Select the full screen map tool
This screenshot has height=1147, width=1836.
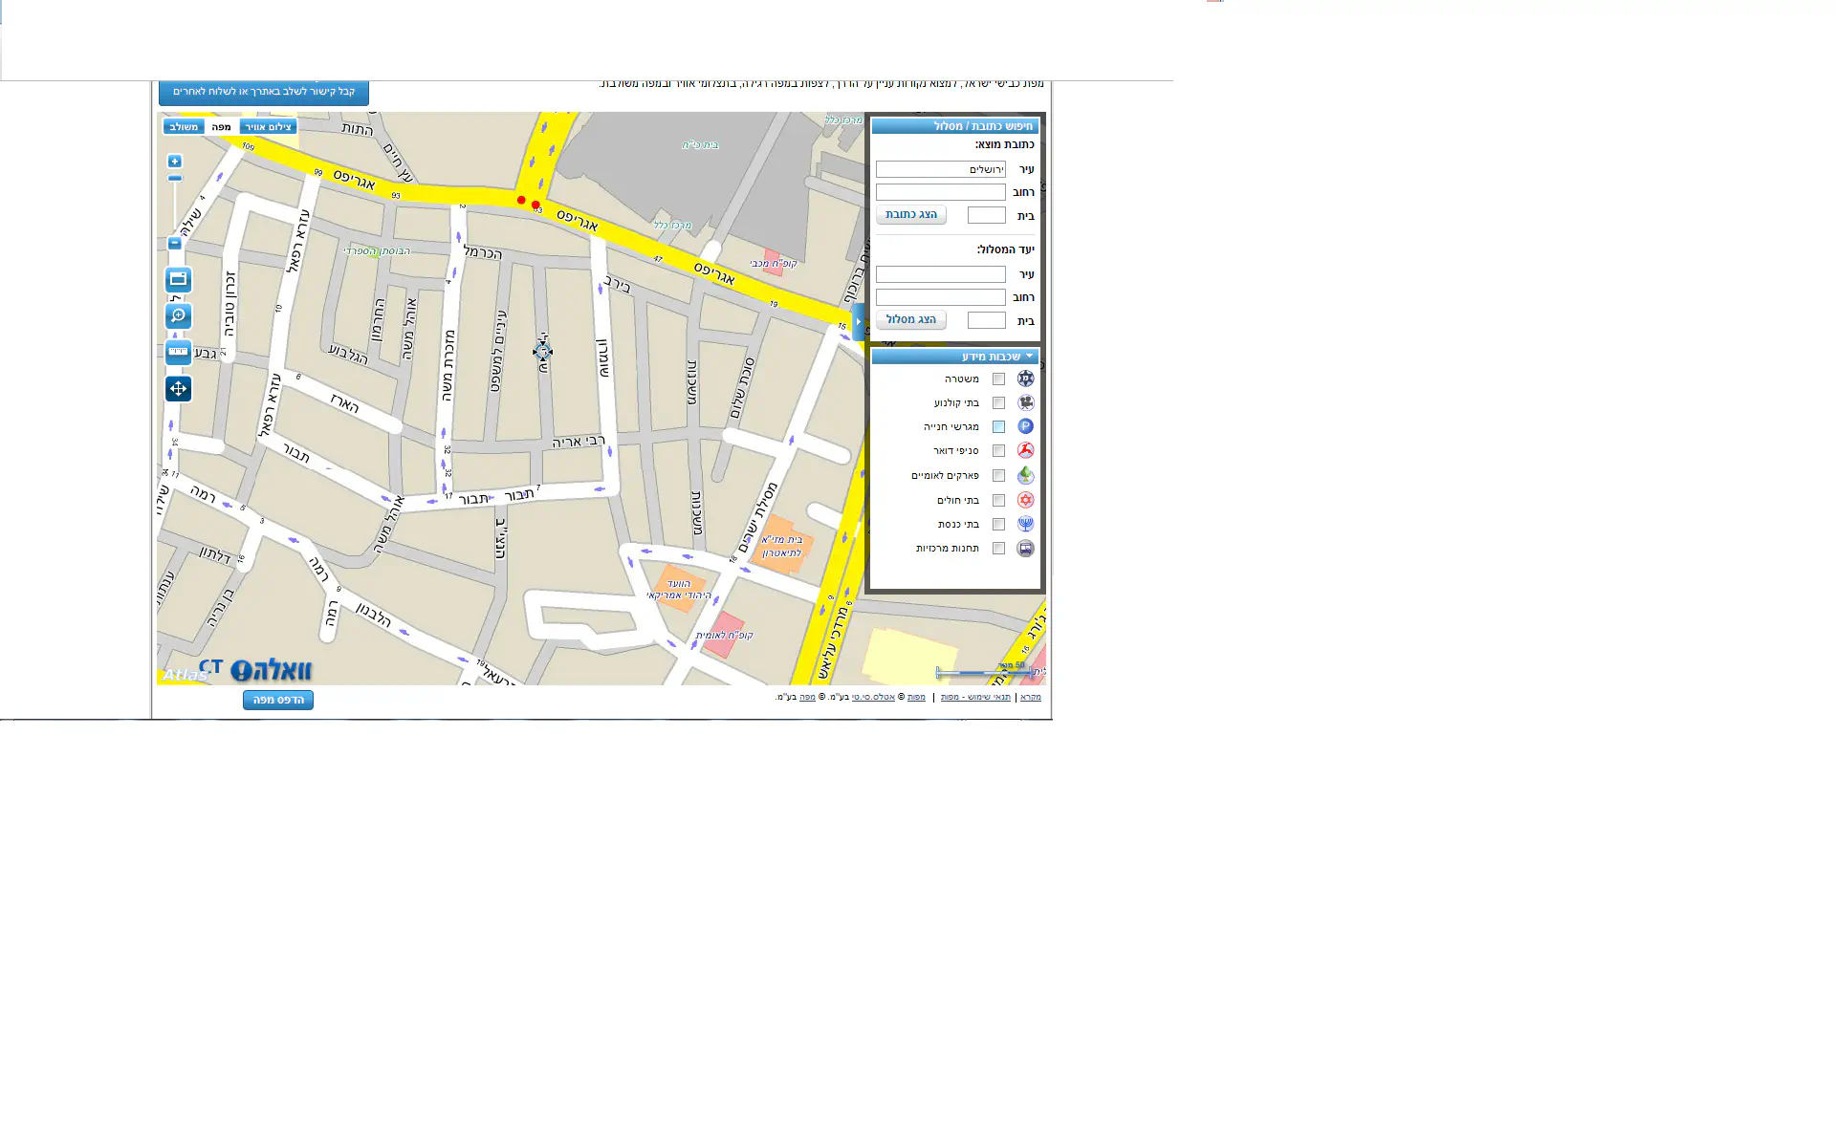tap(178, 279)
